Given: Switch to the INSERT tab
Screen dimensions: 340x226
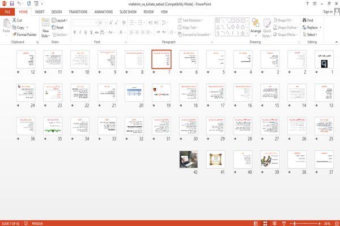Looking at the screenshot, I should (40, 12).
